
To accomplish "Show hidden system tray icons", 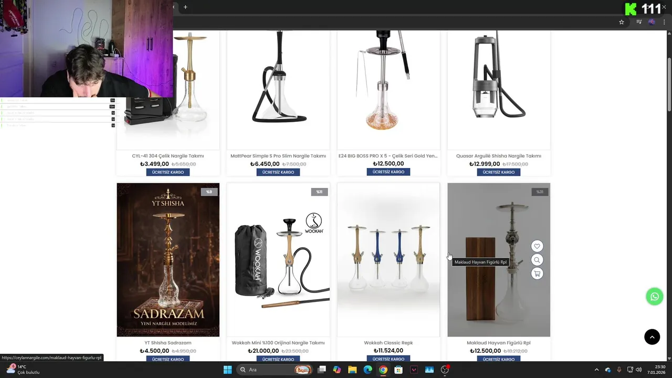I will click(596, 370).
